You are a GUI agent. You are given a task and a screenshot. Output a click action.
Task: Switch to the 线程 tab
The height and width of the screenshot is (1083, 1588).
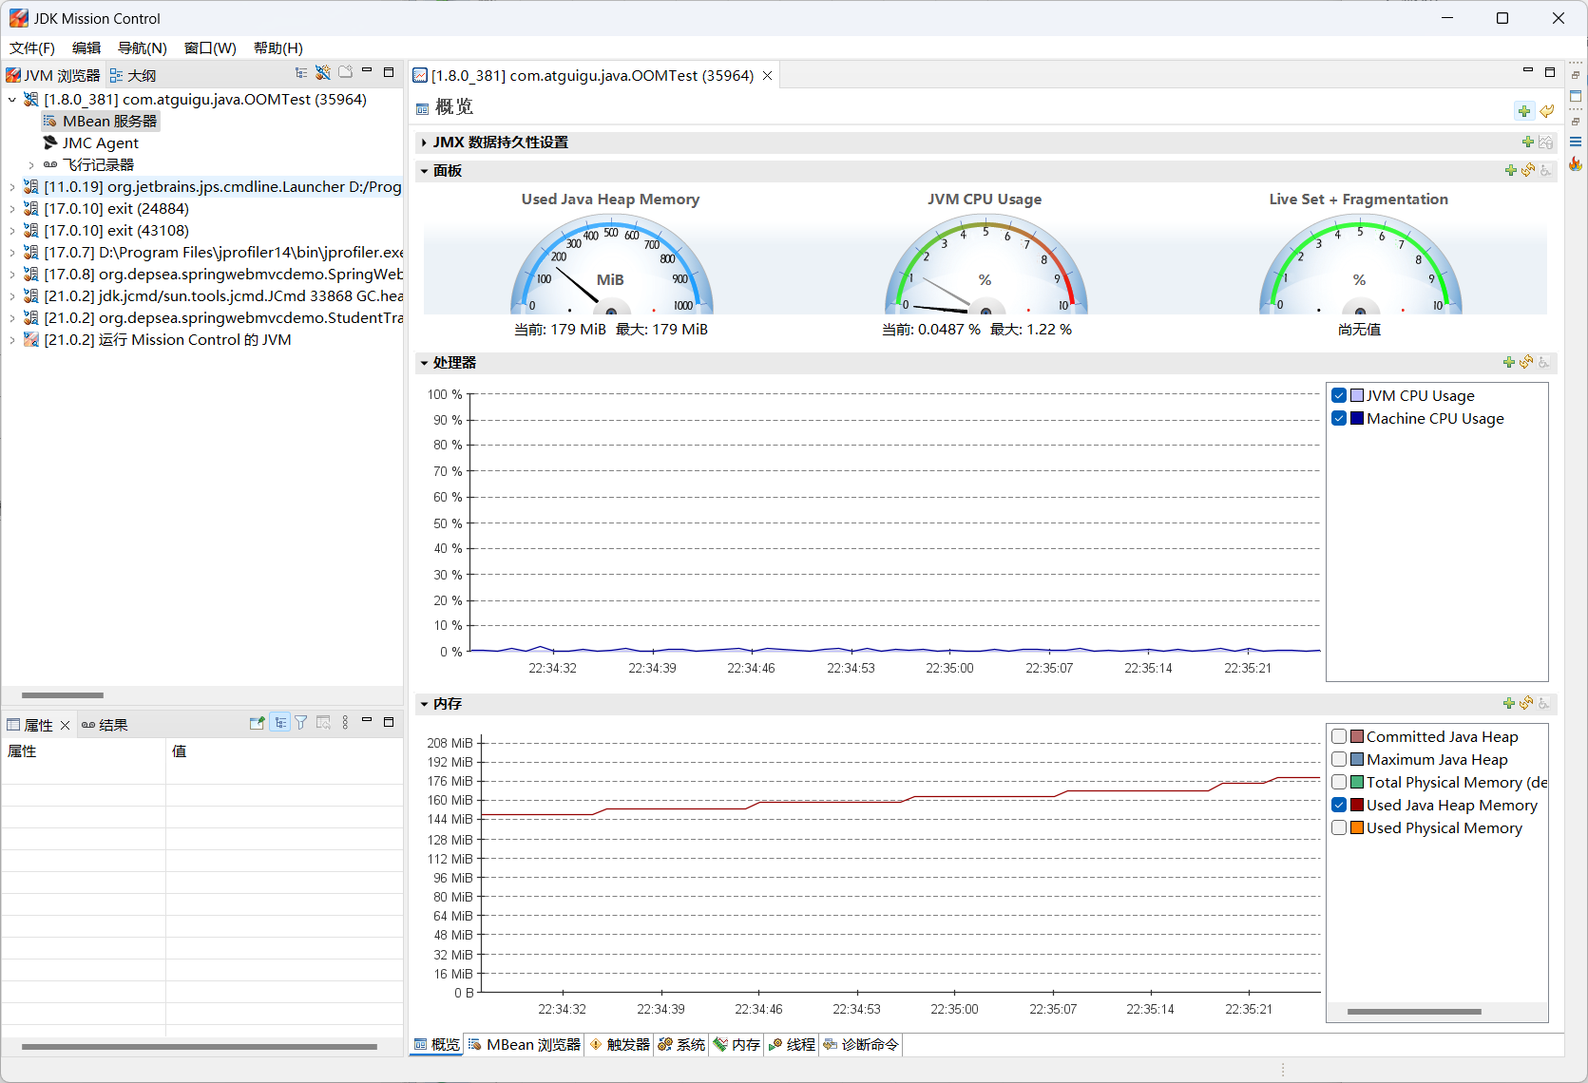793,1045
